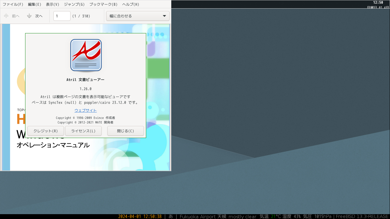Click the previous page arrow icon

click(6, 16)
